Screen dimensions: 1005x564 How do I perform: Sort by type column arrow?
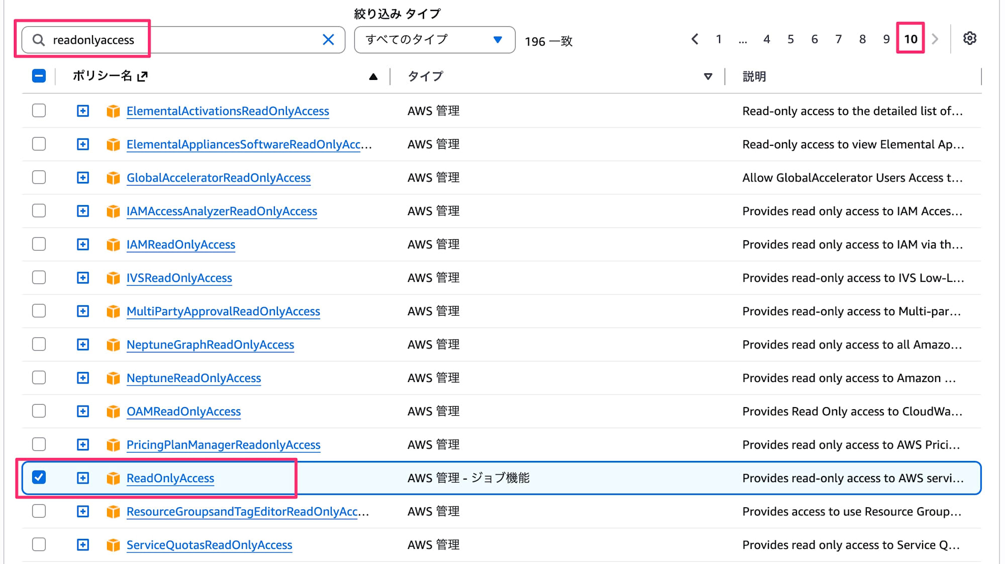click(708, 77)
